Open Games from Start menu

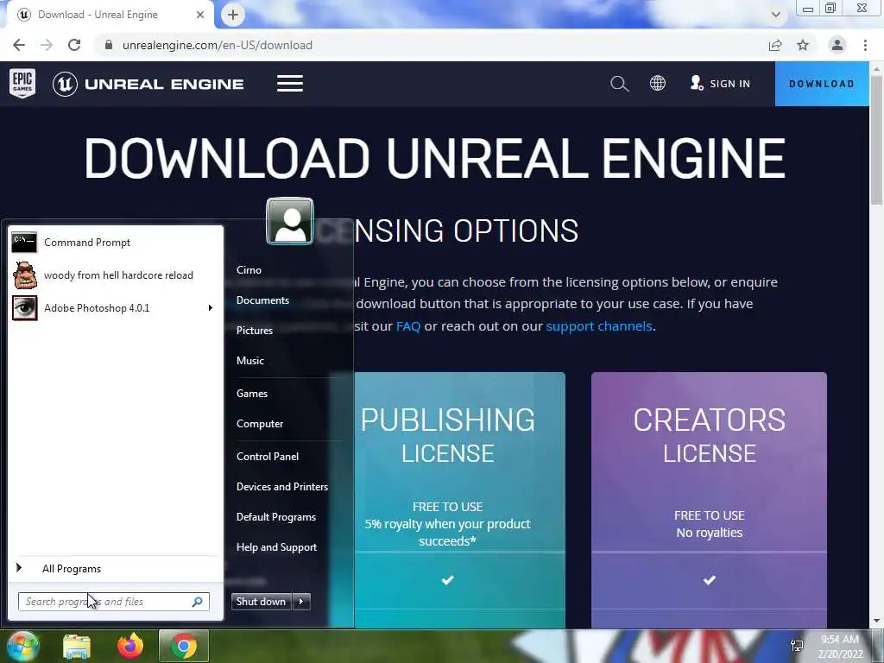(x=252, y=394)
